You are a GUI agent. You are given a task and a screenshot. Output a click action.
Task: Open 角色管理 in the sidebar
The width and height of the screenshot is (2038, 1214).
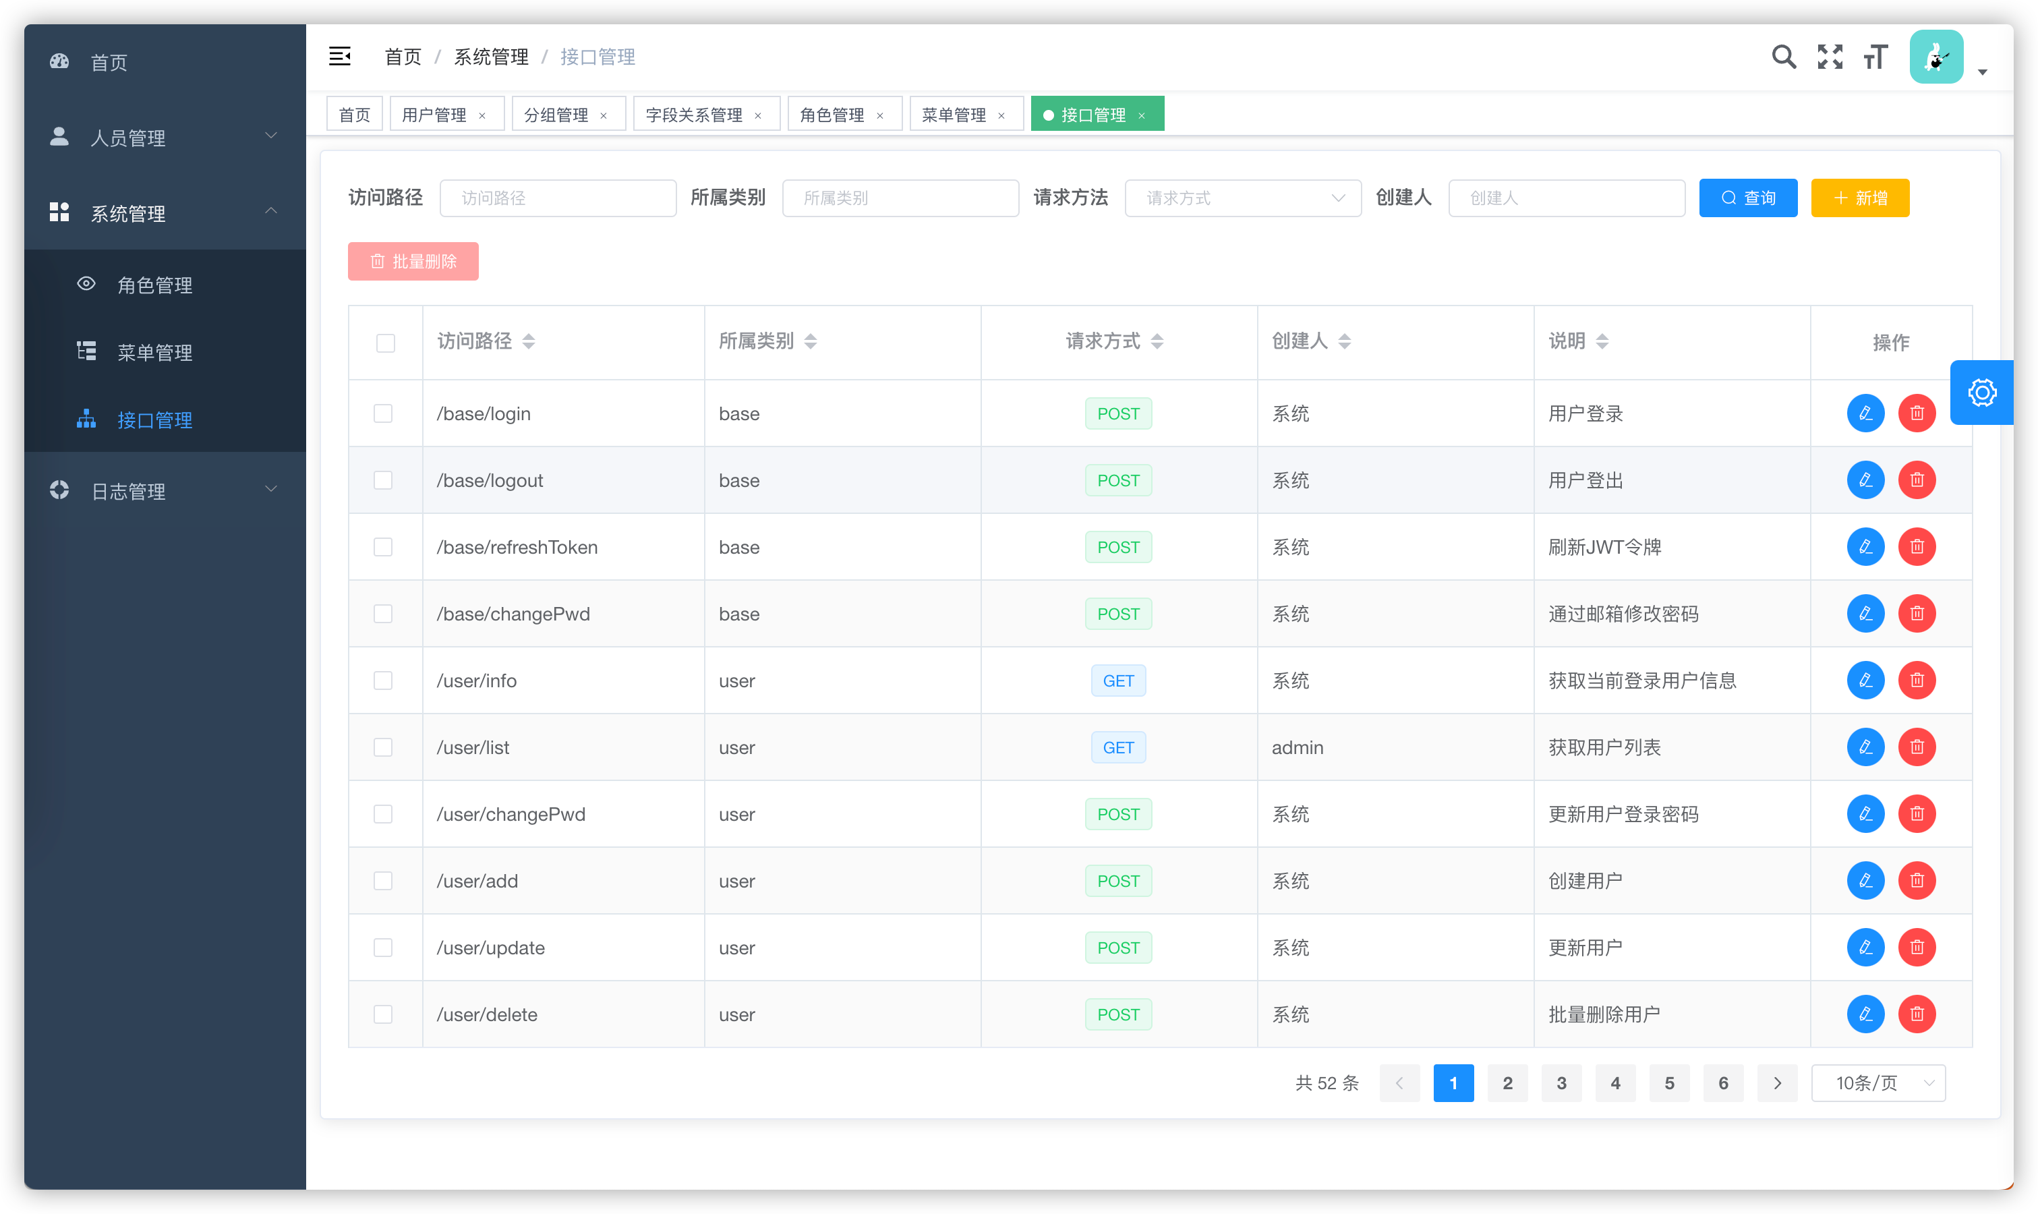pos(165,285)
